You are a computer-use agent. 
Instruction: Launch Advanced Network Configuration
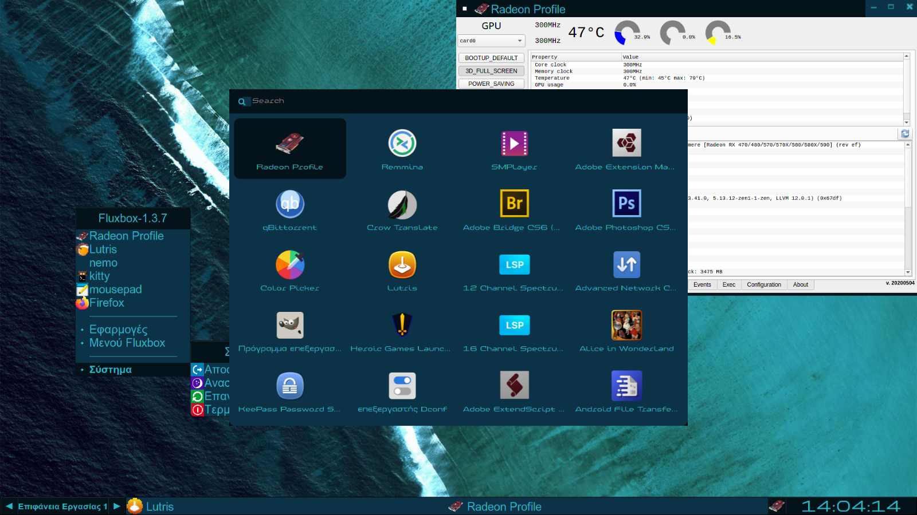click(626, 270)
